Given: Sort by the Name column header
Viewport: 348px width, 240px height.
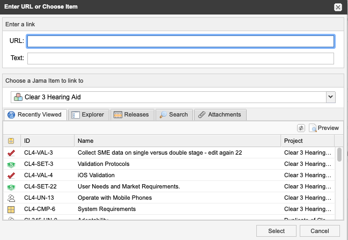Looking at the screenshot, I should coord(177,141).
